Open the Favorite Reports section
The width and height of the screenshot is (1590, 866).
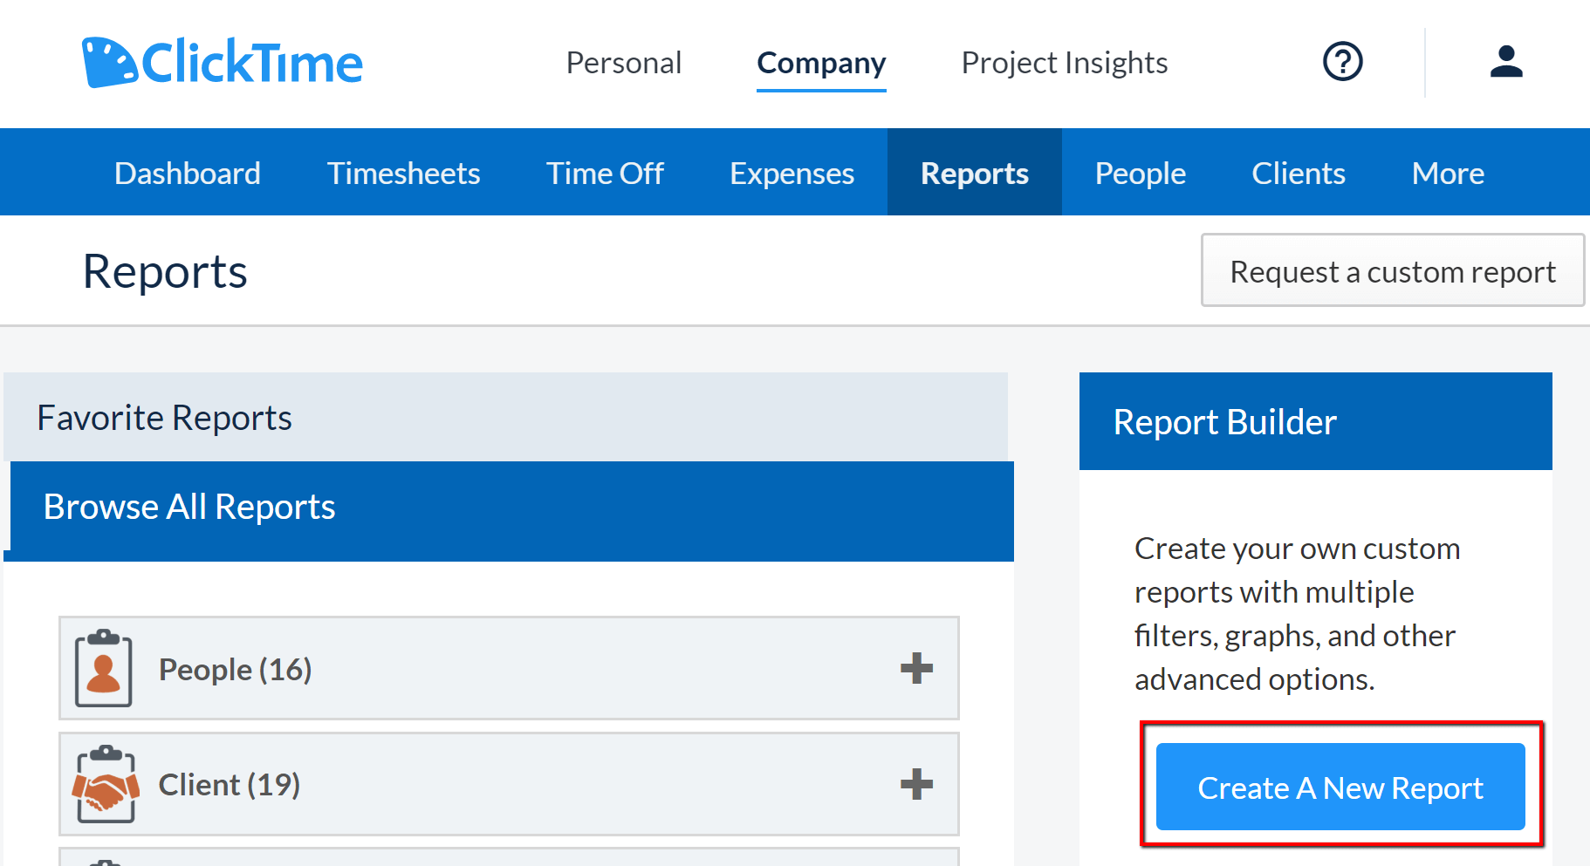click(164, 417)
